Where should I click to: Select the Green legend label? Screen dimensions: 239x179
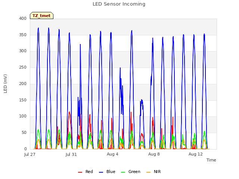tap(134, 172)
